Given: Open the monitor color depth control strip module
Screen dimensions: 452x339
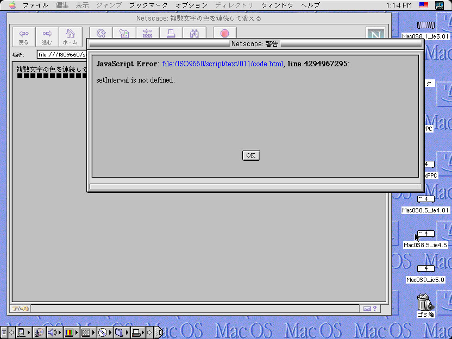Looking at the screenshot, I should (x=71, y=332).
